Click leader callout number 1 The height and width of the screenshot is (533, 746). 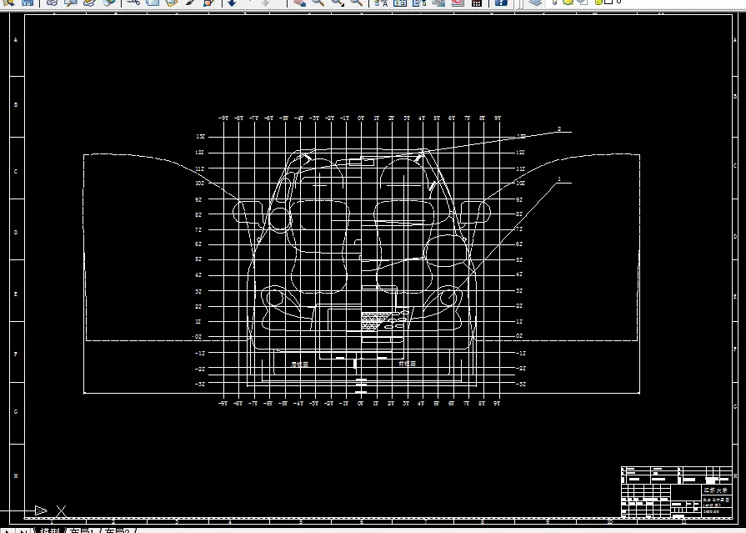tap(559, 179)
